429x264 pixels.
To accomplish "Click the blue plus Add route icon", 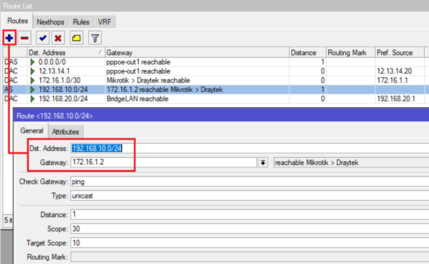I will (9, 38).
